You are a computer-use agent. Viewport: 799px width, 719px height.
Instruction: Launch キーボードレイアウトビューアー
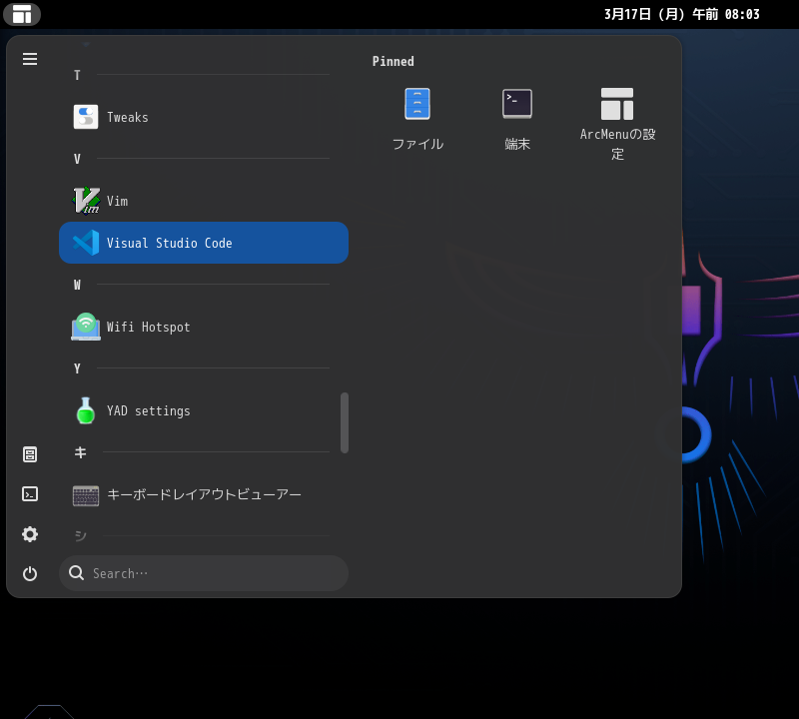(x=203, y=494)
